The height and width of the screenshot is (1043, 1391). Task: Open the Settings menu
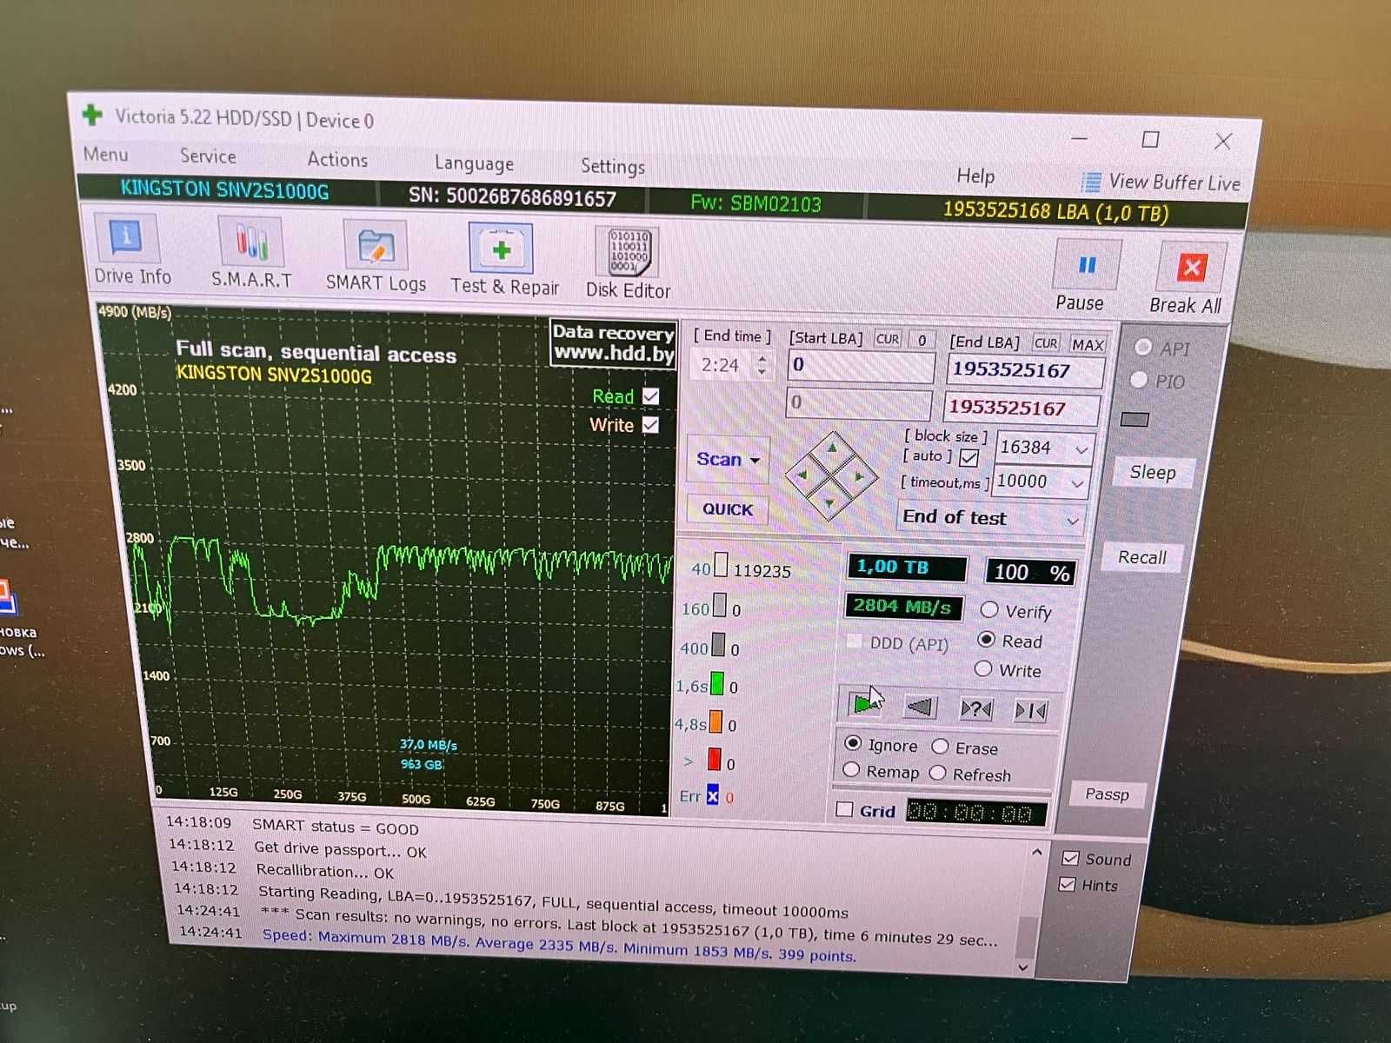pyautogui.click(x=613, y=166)
